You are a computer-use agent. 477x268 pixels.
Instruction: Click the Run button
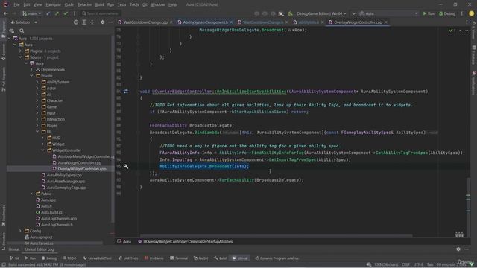click(429, 13)
